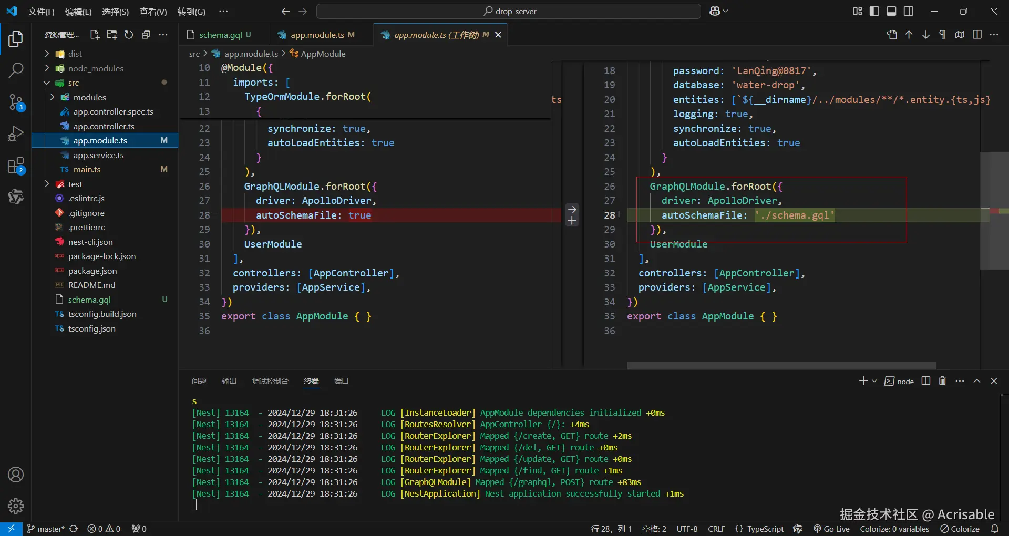Open the Search view in activity bar
This screenshot has width=1009, height=536.
click(x=16, y=70)
